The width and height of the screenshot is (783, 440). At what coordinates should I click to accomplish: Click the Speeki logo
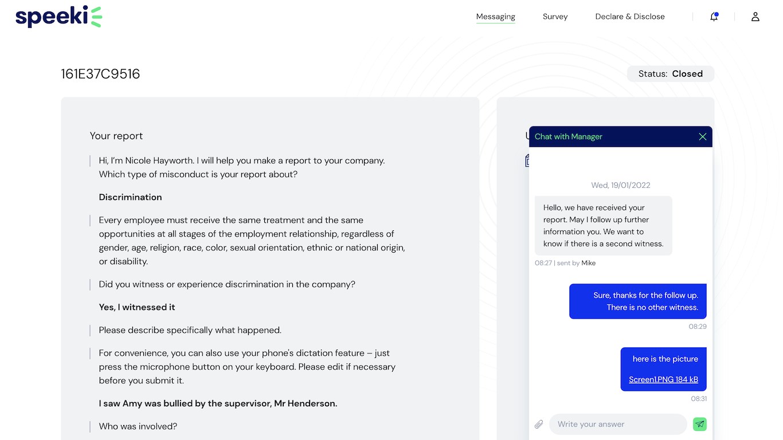coord(58,17)
